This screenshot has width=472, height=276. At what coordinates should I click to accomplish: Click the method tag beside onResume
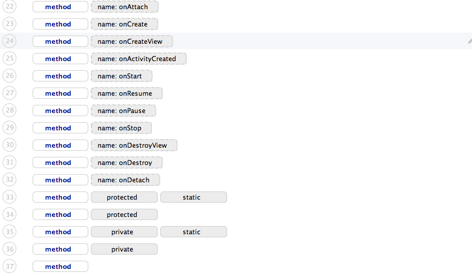pos(61,93)
